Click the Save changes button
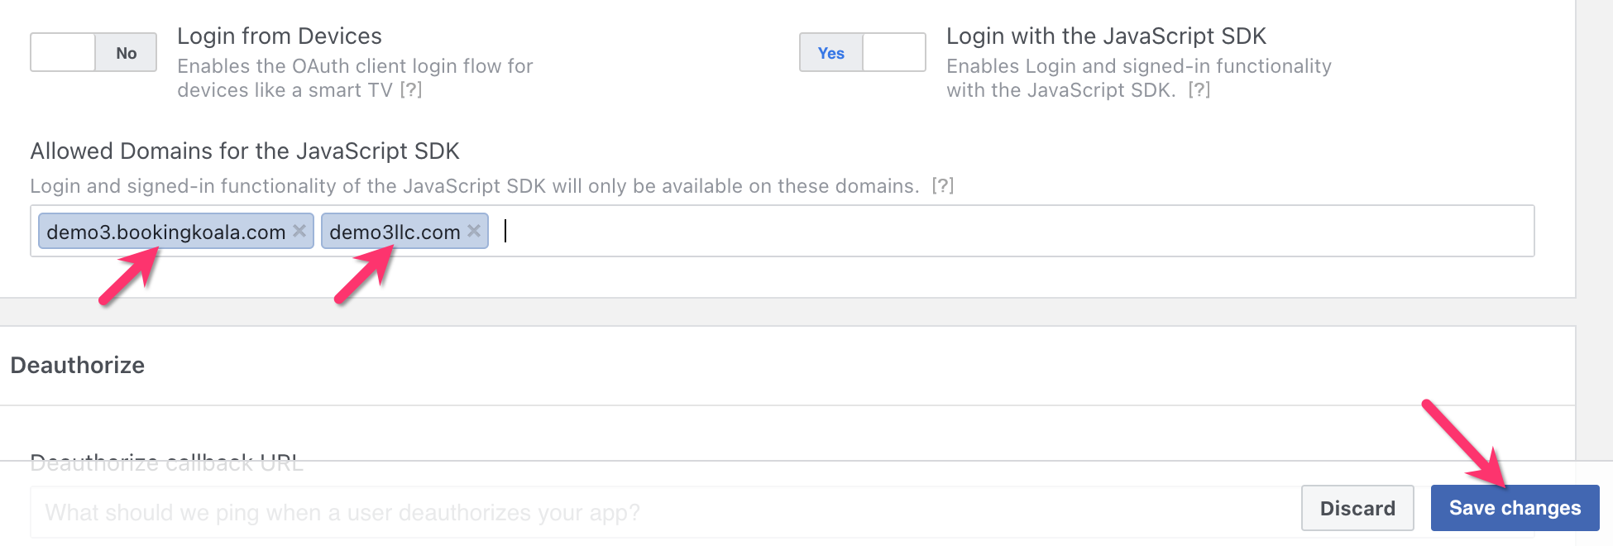Image resolution: width=1613 pixels, height=546 pixels. (x=1515, y=508)
